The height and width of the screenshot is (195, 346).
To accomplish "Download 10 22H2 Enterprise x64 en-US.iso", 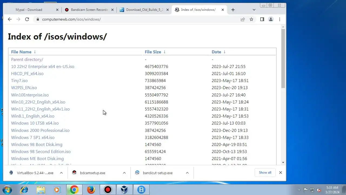I will tap(42, 66).
